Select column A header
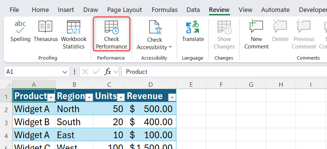 point(34,85)
